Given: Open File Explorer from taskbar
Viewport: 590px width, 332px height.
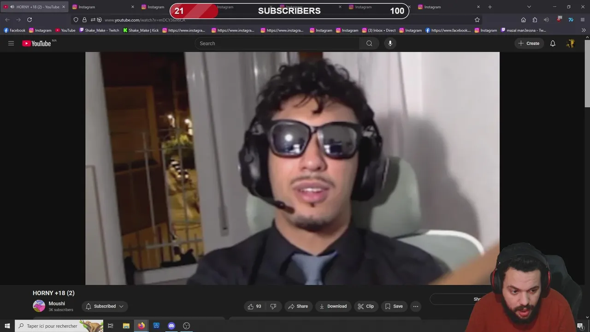Looking at the screenshot, I should pos(126,326).
